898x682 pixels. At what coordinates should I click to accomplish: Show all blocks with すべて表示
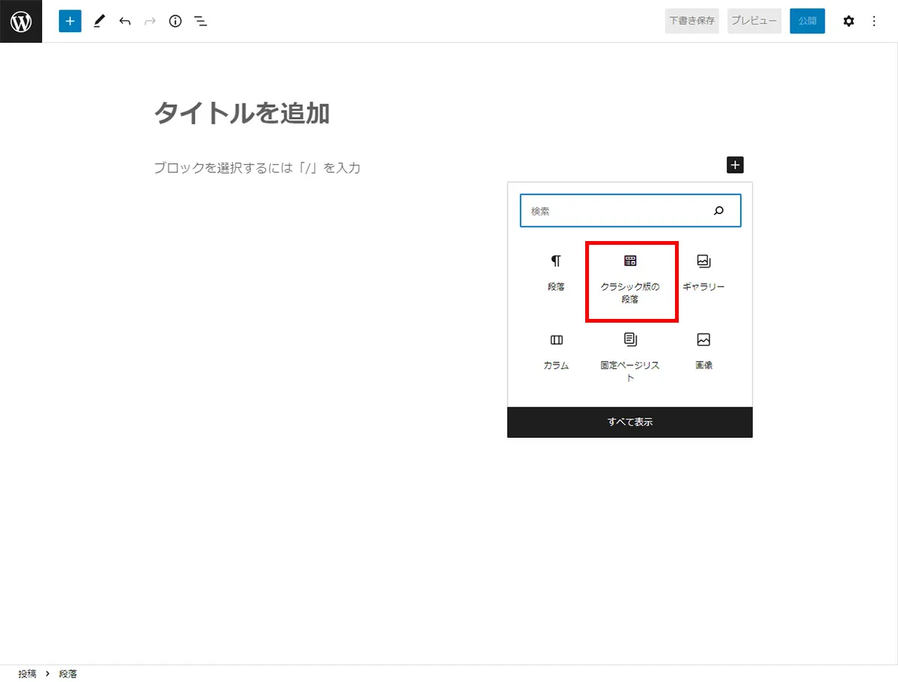[x=630, y=421]
